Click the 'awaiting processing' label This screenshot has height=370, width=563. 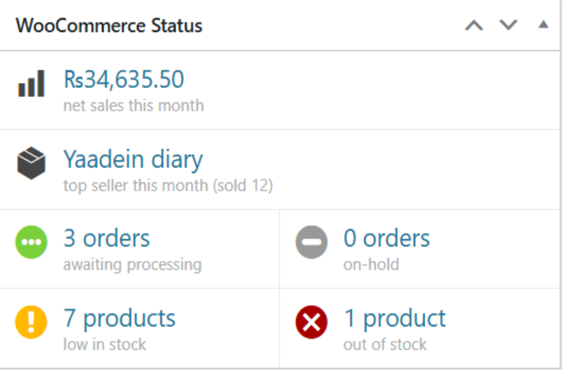point(132,265)
